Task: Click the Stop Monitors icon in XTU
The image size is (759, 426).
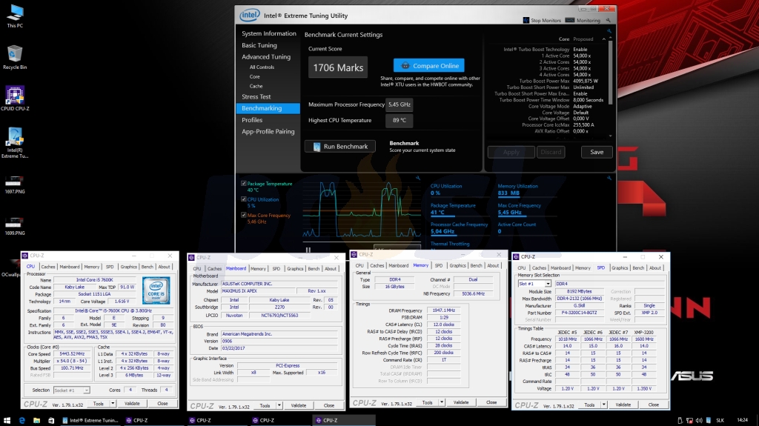Action: (526, 20)
